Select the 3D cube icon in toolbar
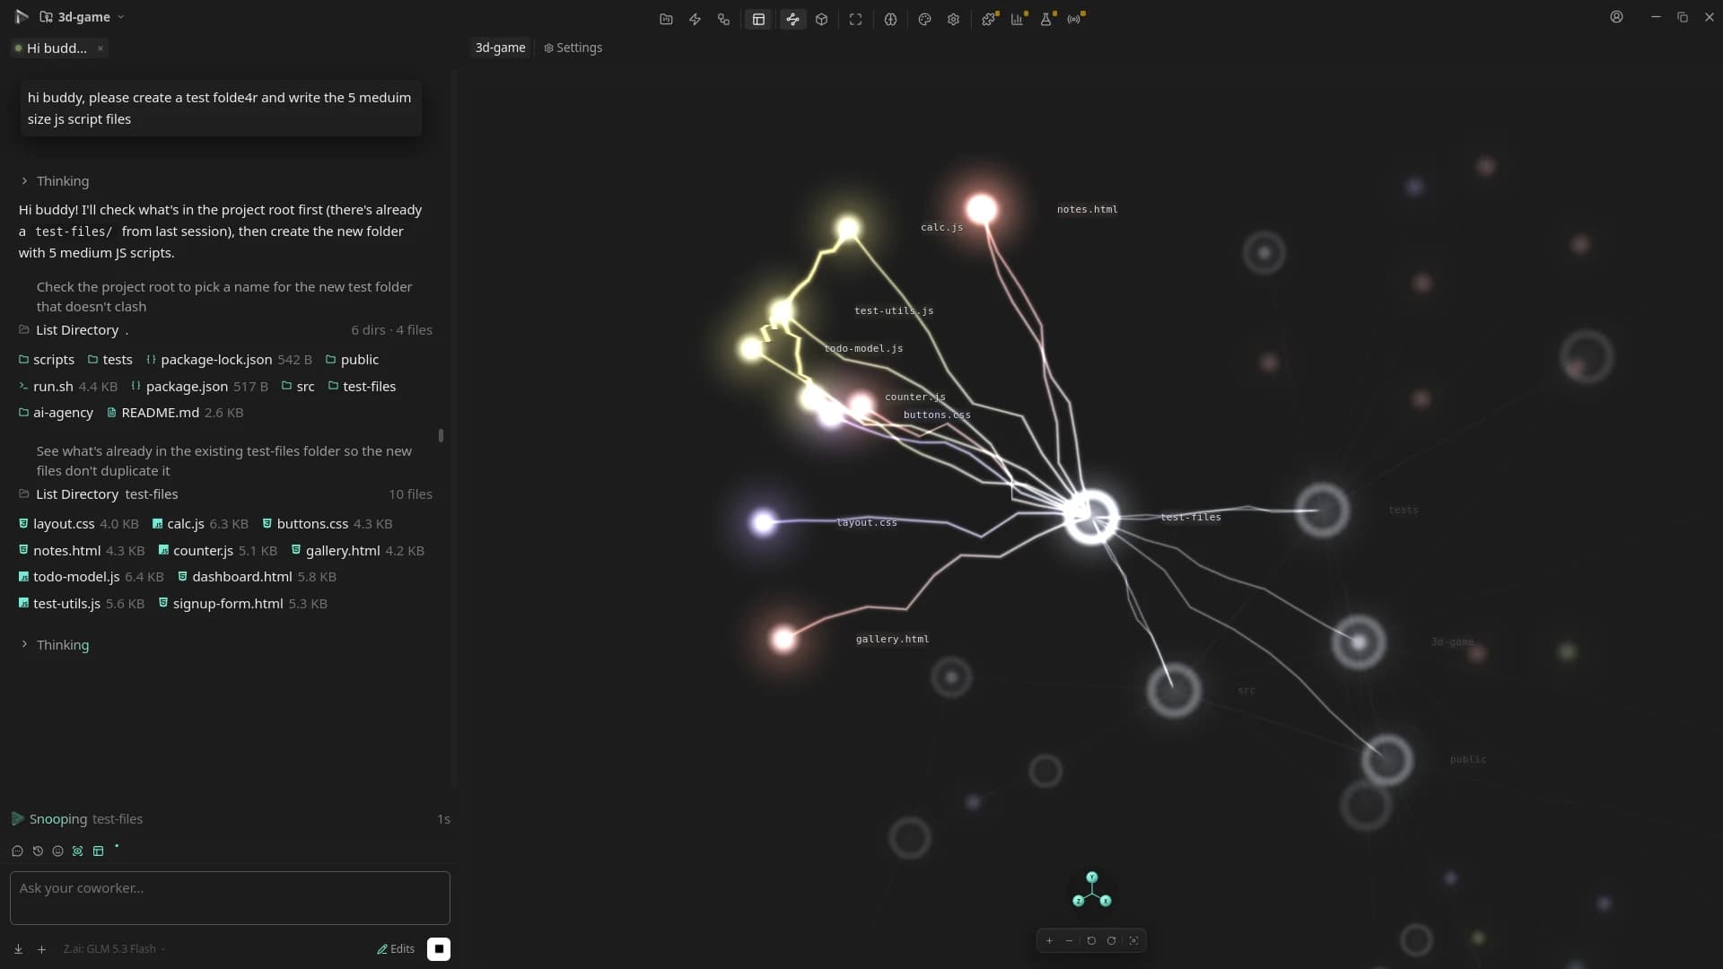The image size is (1723, 969). [x=821, y=19]
